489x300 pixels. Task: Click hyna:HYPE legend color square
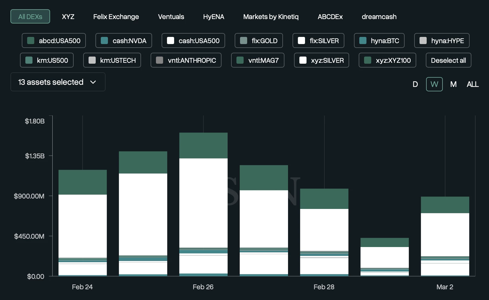click(x=423, y=40)
